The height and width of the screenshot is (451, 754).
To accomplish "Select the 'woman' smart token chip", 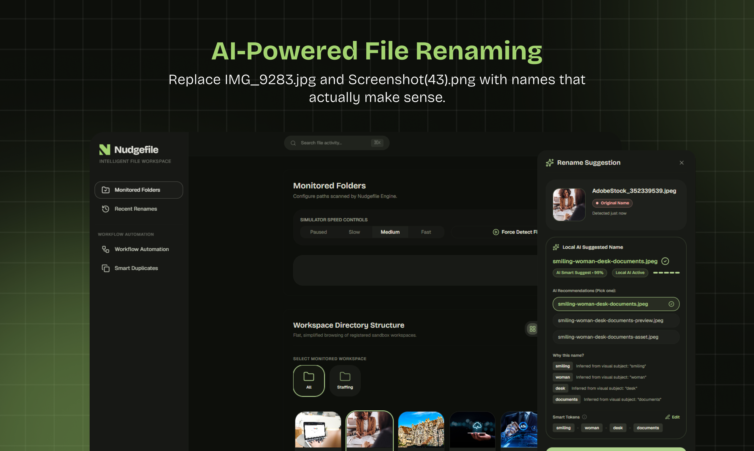I will (592, 428).
